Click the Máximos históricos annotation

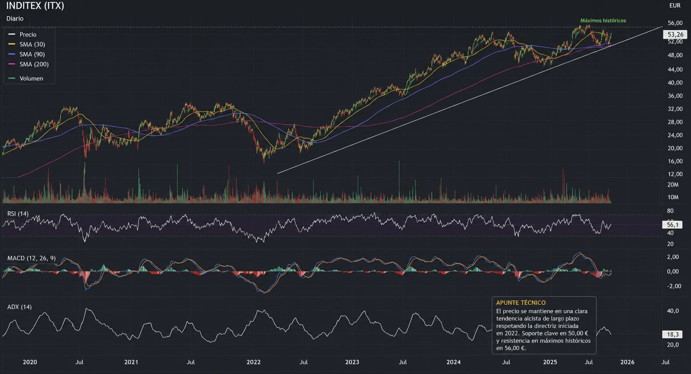[603, 21]
